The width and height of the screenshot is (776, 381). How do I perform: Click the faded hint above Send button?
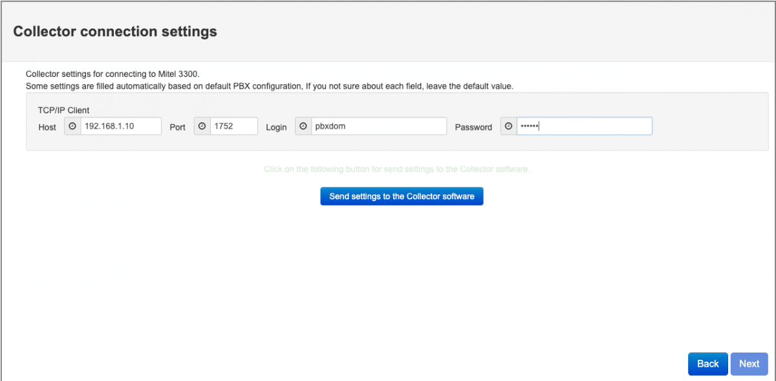click(396, 169)
